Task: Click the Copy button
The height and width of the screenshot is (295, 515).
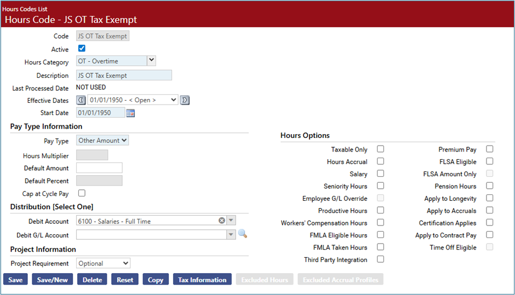Action: pos(156,280)
